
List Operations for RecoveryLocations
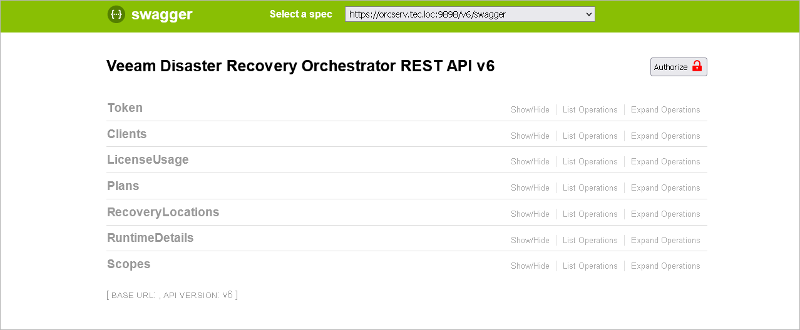point(590,214)
